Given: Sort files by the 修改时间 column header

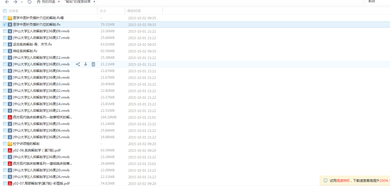Looking at the screenshot, I should coord(134,11).
